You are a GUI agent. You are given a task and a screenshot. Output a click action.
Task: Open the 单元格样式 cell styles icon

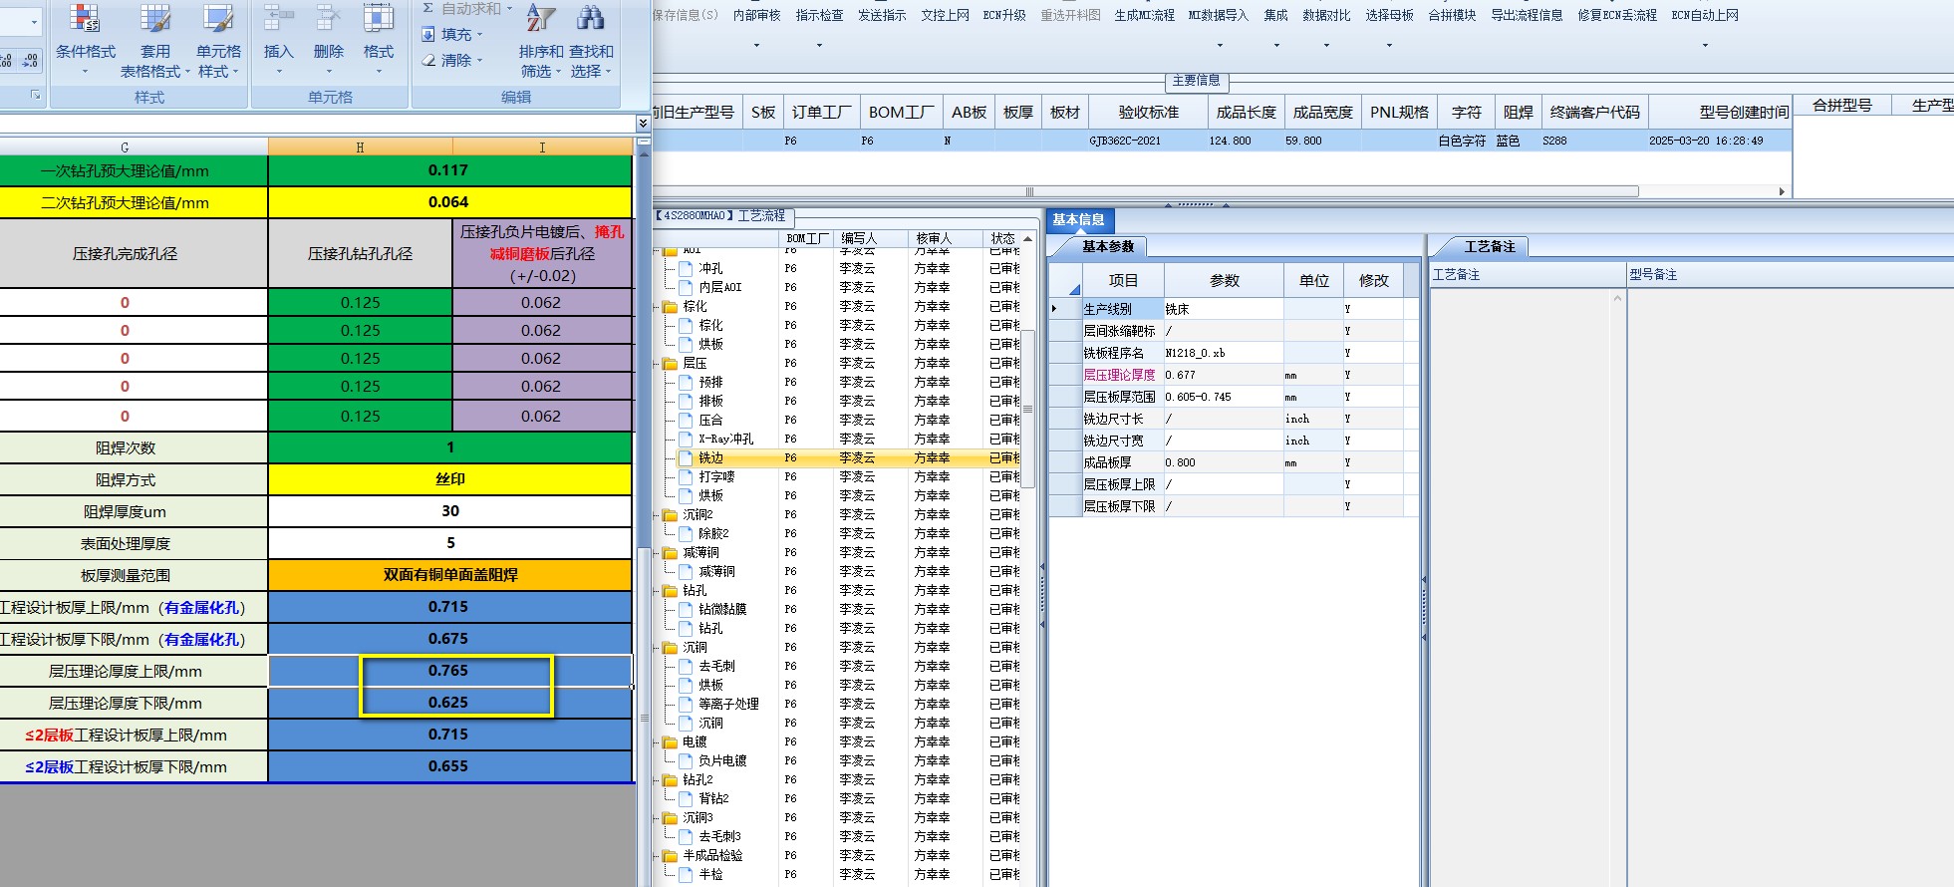[218, 18]
